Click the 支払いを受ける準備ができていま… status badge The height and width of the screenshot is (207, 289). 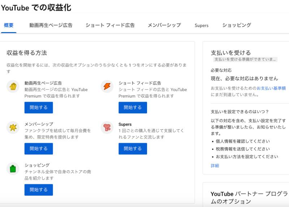(245, 59)
